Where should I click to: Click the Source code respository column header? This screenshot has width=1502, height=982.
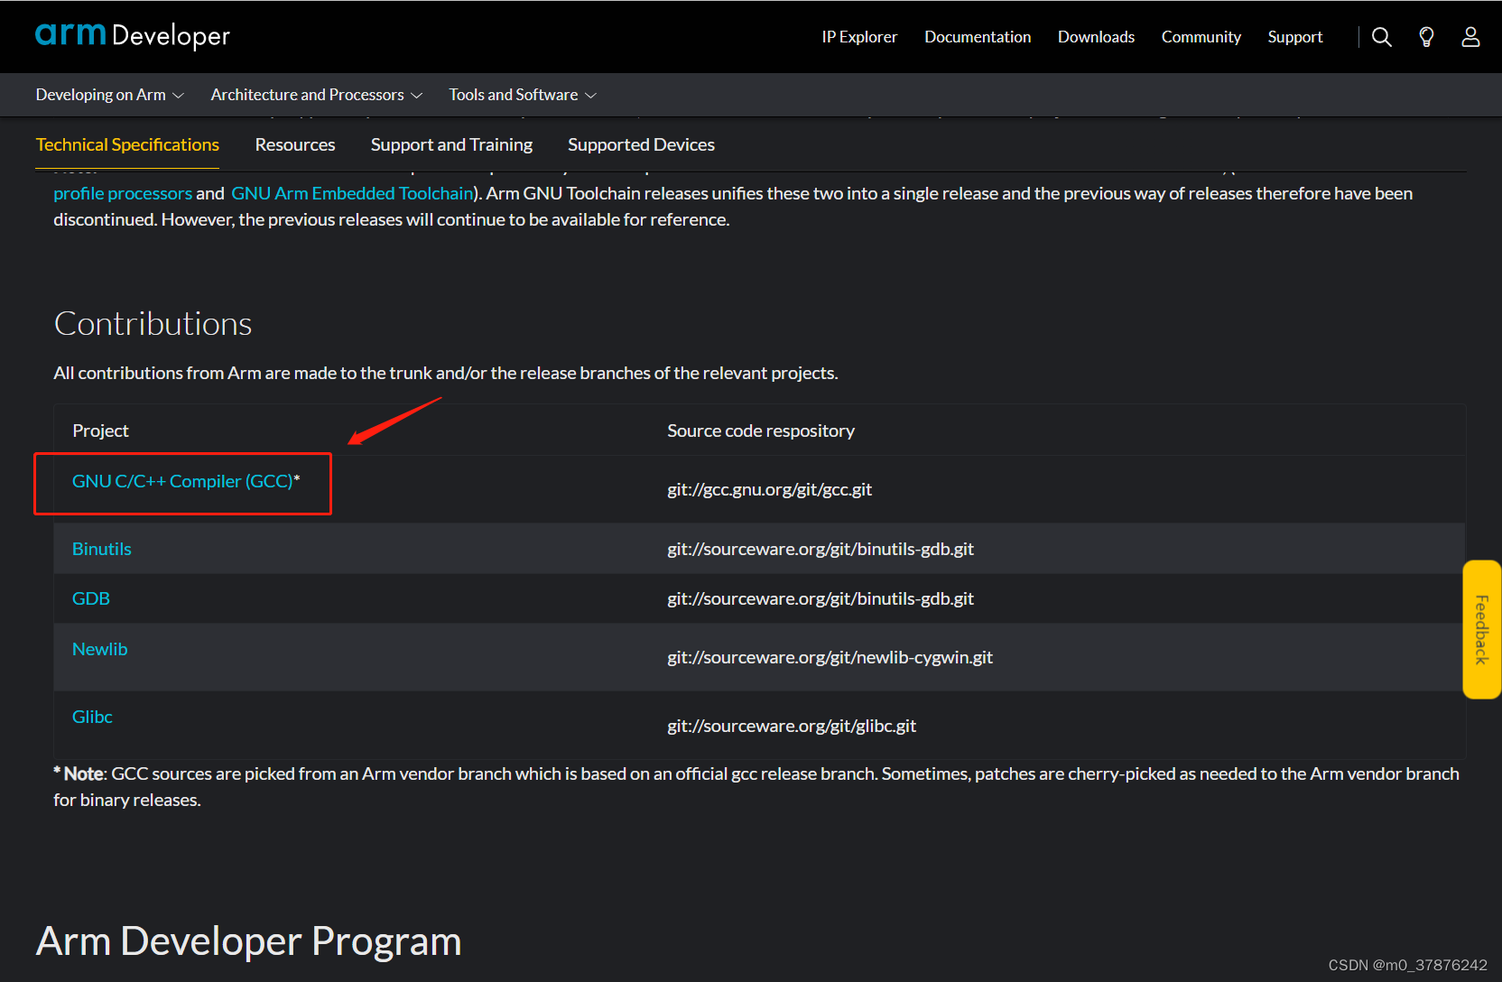761,431
